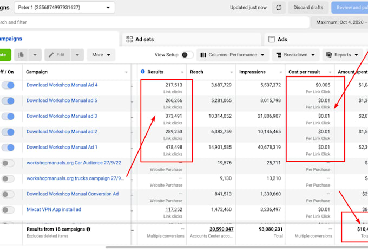Click the Reports icon
This screenshot has height=249, width=368.
click(329, 55)
